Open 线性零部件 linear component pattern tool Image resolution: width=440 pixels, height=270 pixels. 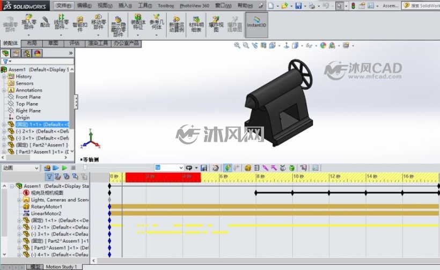coord(61,22)
